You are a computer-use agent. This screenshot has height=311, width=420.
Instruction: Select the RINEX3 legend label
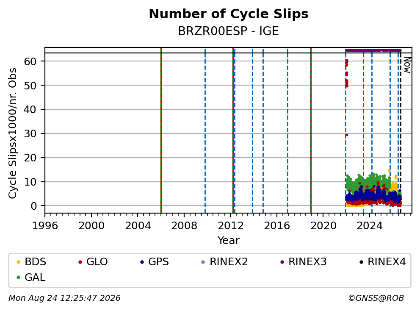click(x=307, y=262)
